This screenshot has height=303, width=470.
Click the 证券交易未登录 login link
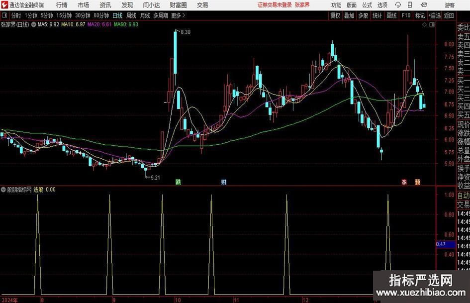[x=275, y=5]
